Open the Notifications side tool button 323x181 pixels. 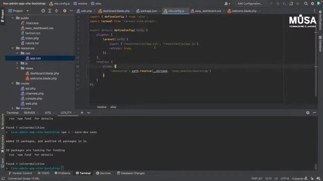(320, 20)
